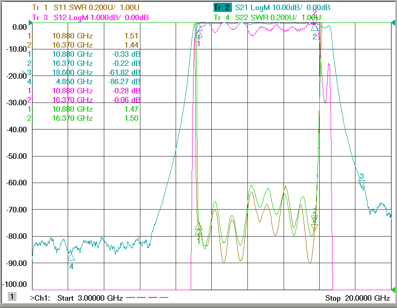The width and height of the screenshot is (397, 308).
Task: Click the Stop 20.0000 GHz frequency field
Action: click(x=358, y=298)
